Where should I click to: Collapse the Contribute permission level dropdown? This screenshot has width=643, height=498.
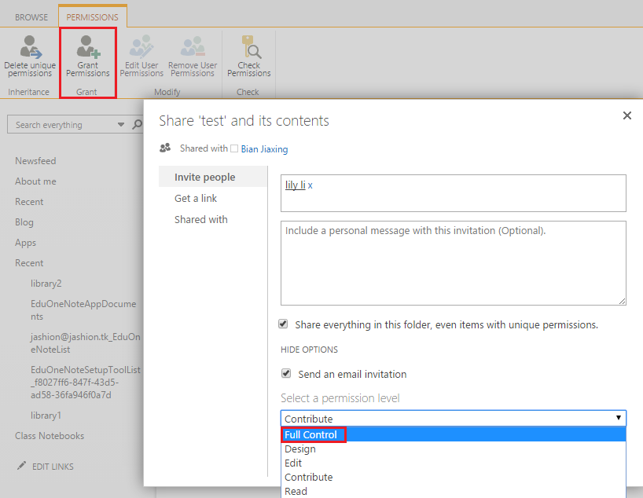[453, 418]
